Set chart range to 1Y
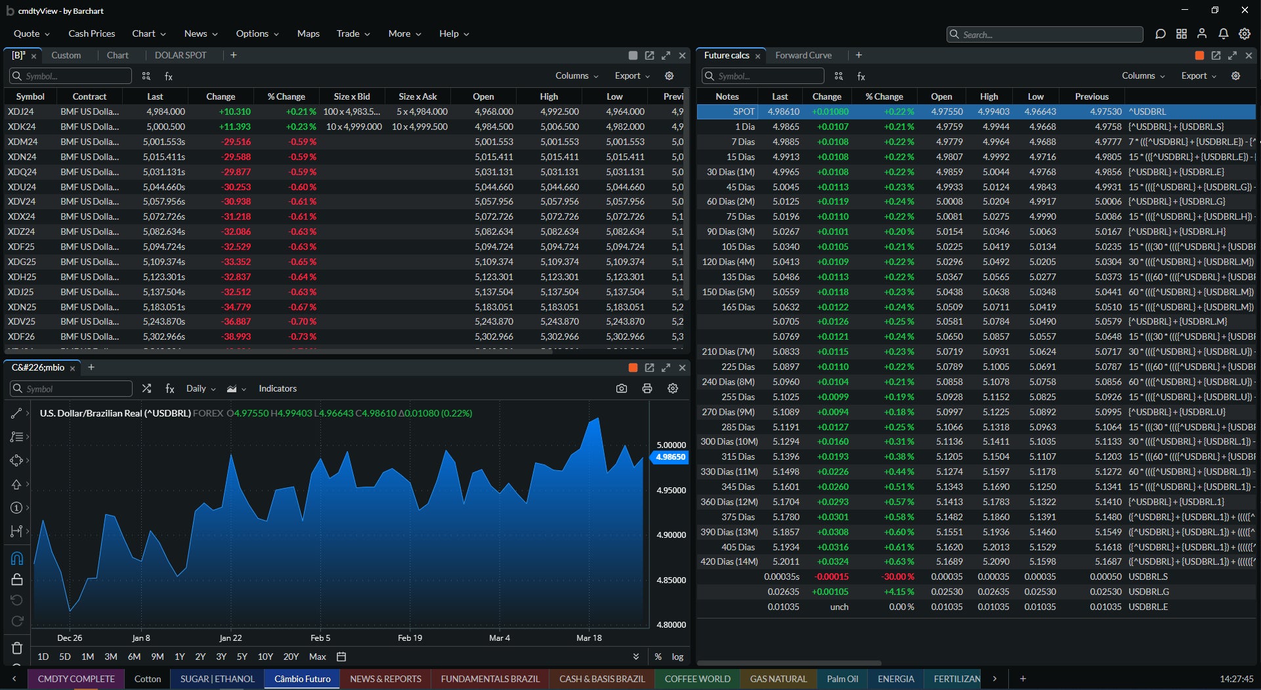Image resolution: width=1261 pixels, height=690 pixels. tap(179, 657)
